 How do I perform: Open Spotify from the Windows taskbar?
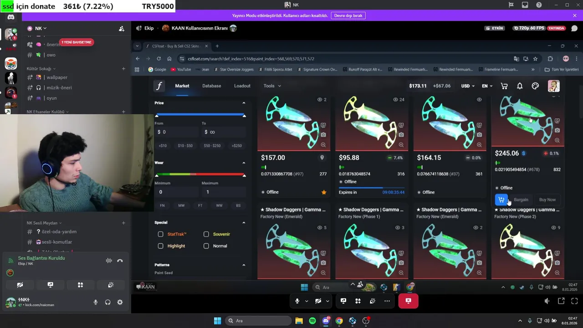[312, 321]
